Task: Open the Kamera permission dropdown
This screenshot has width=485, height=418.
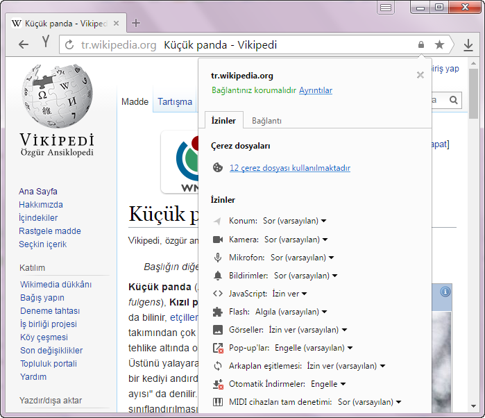Action: [296, 240]
